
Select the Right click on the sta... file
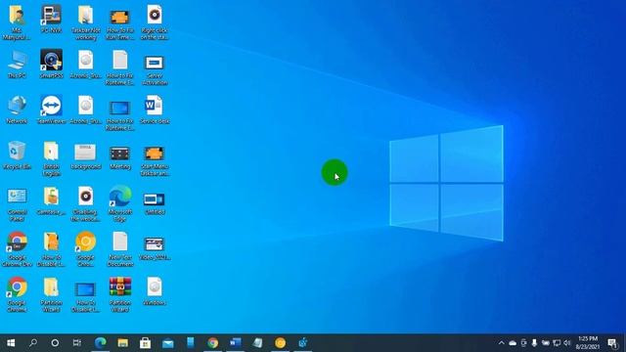click(155, 22)
